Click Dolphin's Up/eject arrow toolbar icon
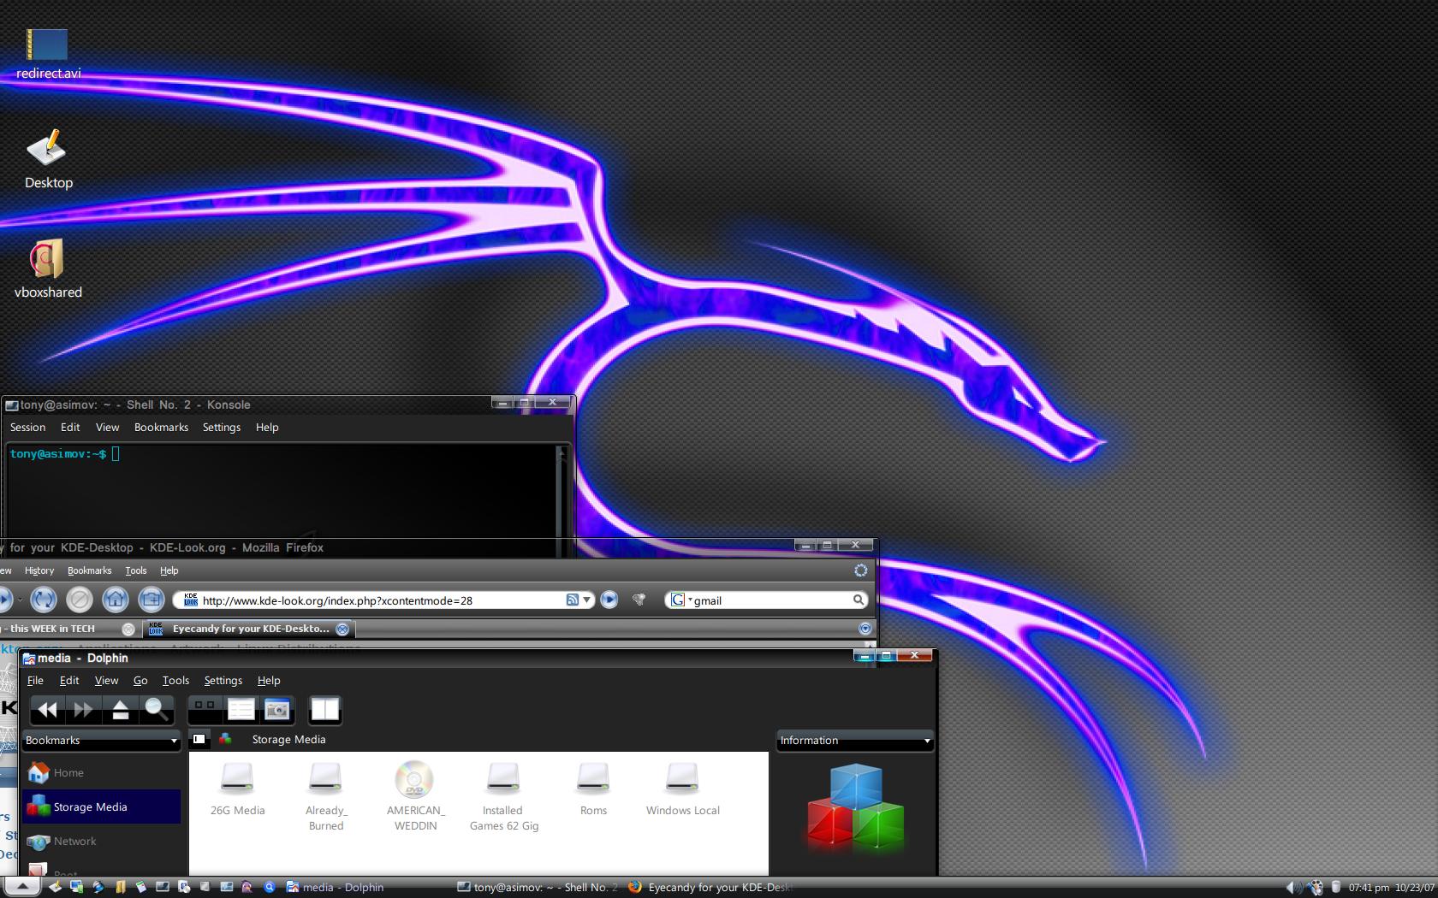Viewport: 1438px width, 898px height. pyautogui.click(x=120, y=709)
